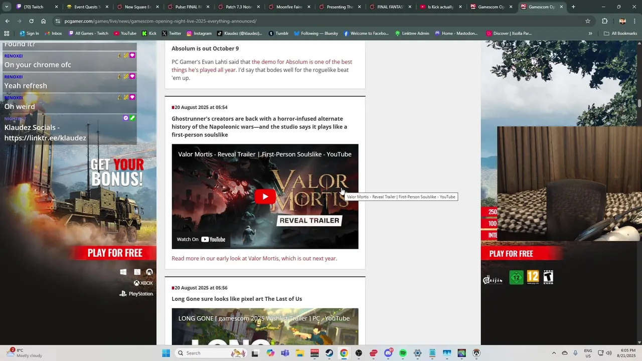Expand the tab search dropdown
642x361 pixels.
click(x=6, y=7)
